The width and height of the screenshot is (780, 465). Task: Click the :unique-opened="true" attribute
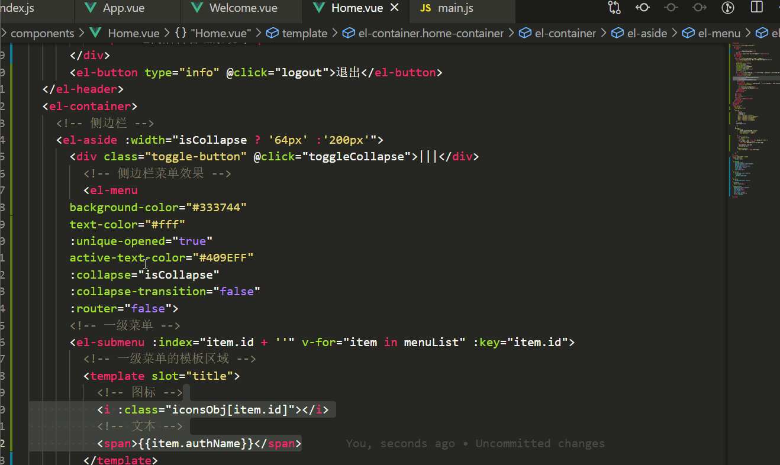click(x=141, y=241)
